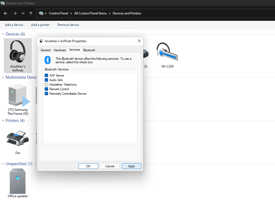Collapse the Printers (4) group
The image size is (275, 202).
pyautogui.click(x=3, y=121)
